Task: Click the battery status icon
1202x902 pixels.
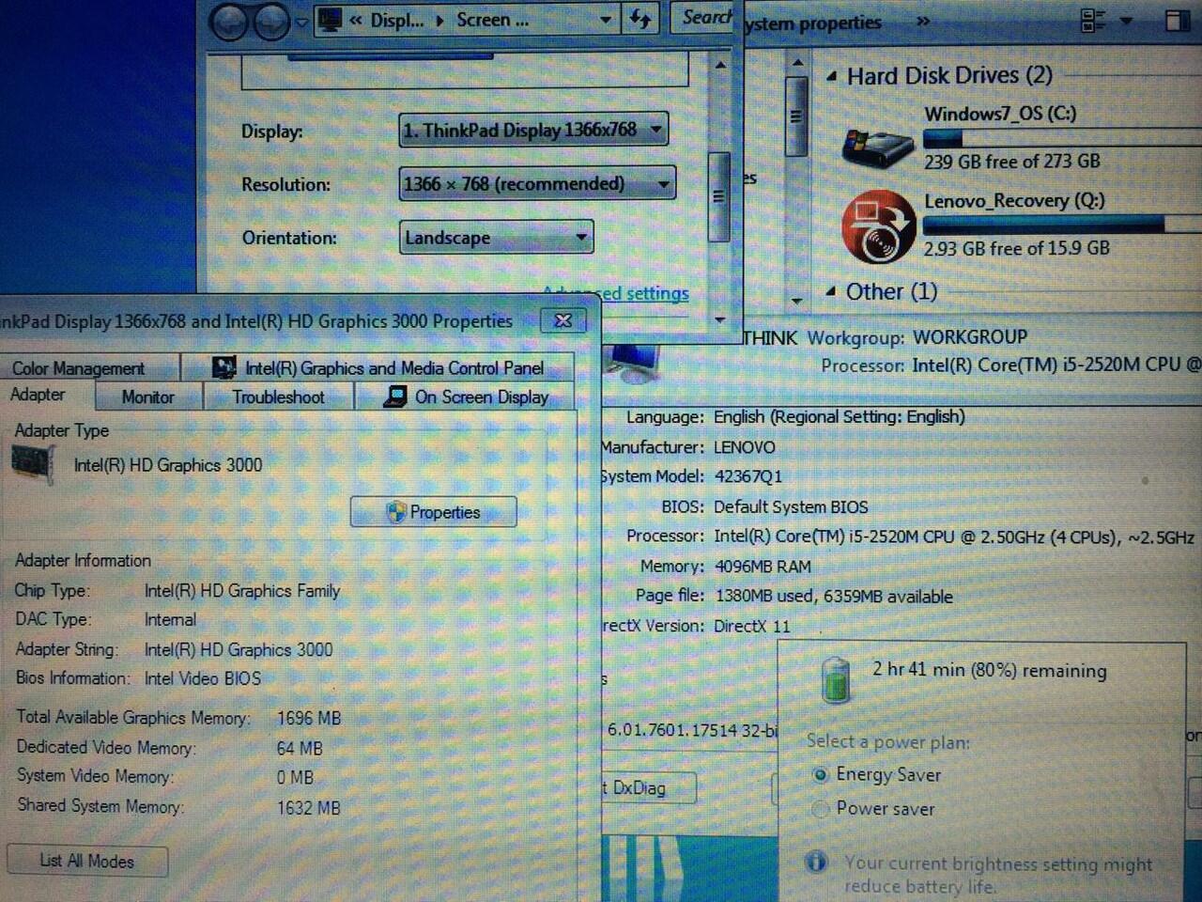Action: point(835,680)
